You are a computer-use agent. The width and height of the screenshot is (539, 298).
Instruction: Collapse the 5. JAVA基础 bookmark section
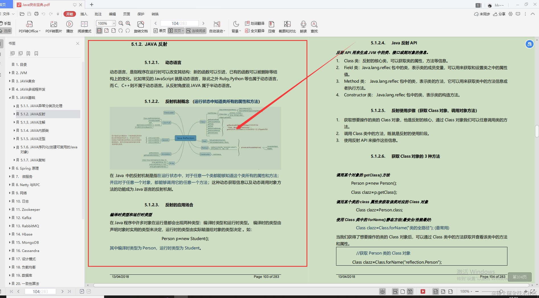[x=10, y=97]
